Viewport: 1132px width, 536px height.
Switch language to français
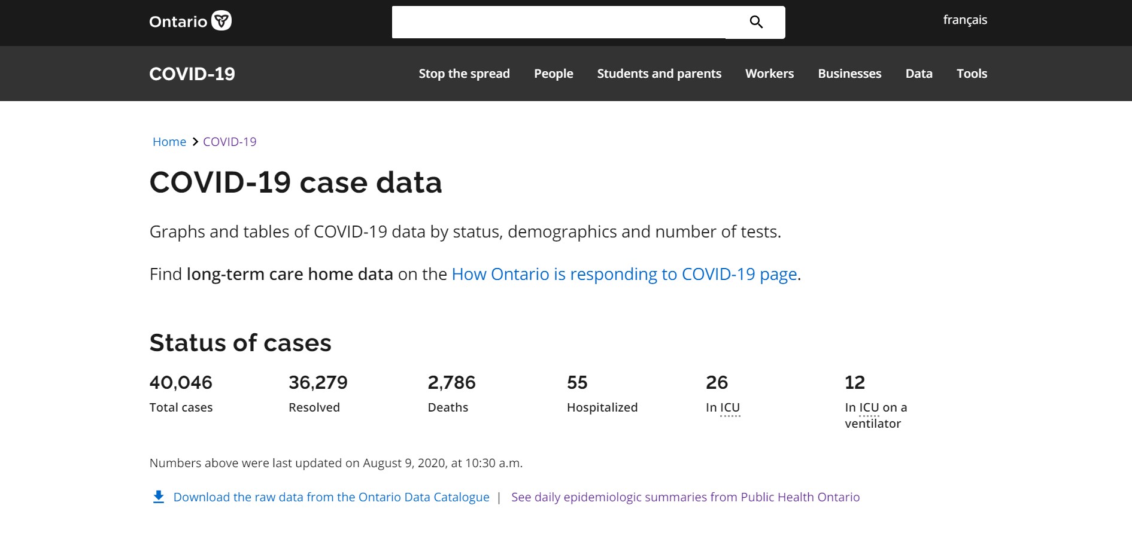(x=965, y=20)
